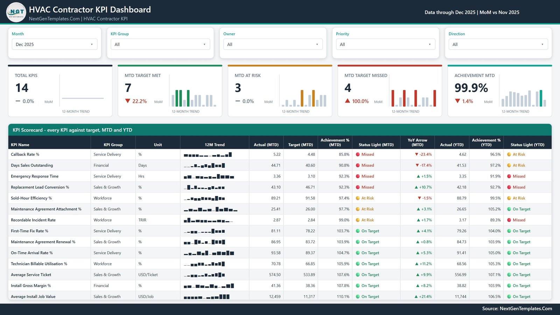Expand the Direction filter dropdown
This screenshot has height=315, width=560.
498,44
